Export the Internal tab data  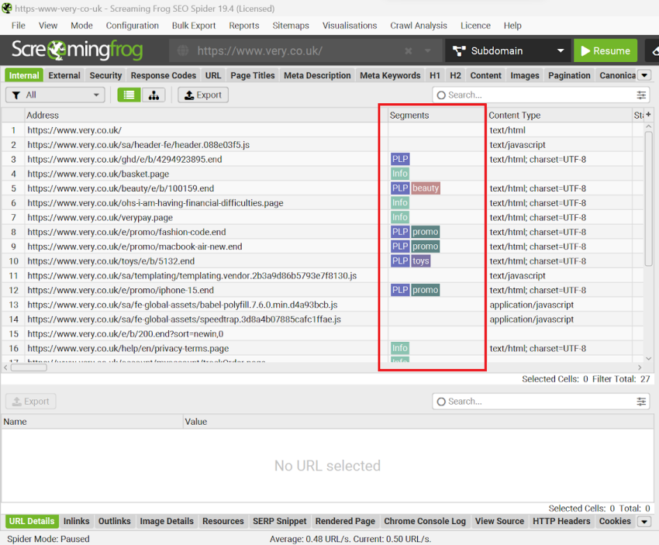click(203, 95)
